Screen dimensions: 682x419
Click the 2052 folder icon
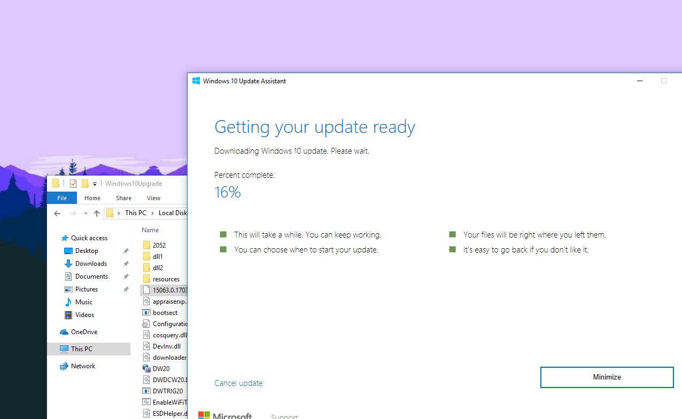[x=146, y=246]
